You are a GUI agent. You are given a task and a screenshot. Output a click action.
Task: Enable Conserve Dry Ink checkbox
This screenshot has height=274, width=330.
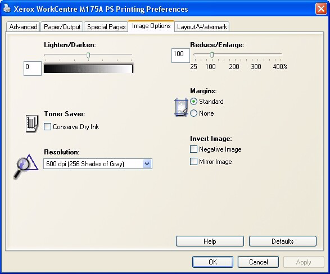tap(47, 127)
